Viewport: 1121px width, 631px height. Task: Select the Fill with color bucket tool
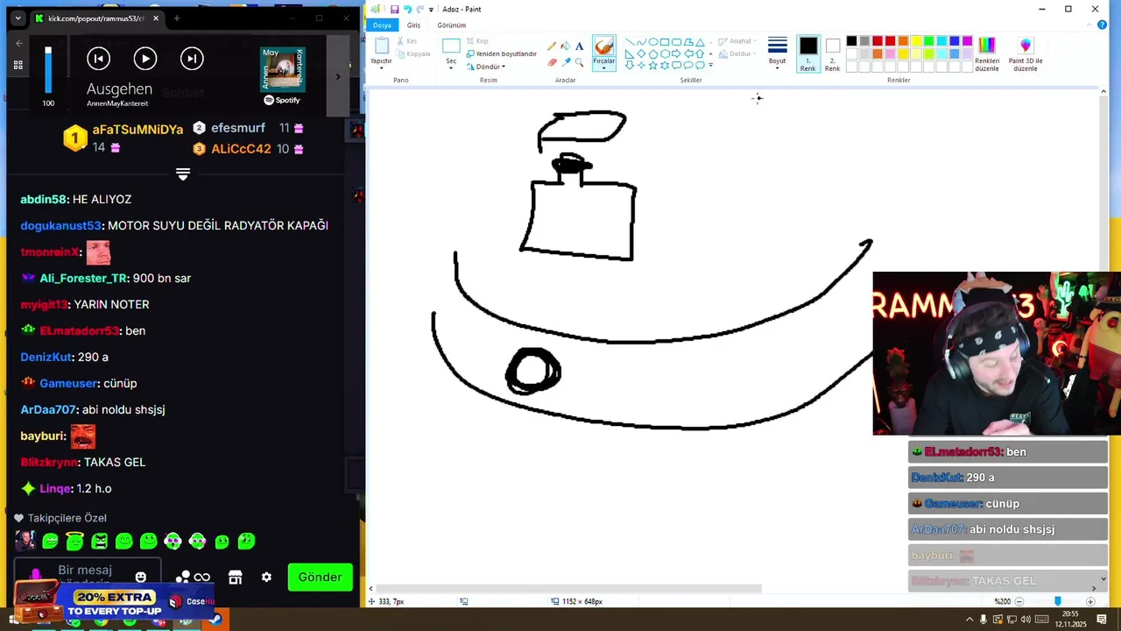tap(565, 46)
